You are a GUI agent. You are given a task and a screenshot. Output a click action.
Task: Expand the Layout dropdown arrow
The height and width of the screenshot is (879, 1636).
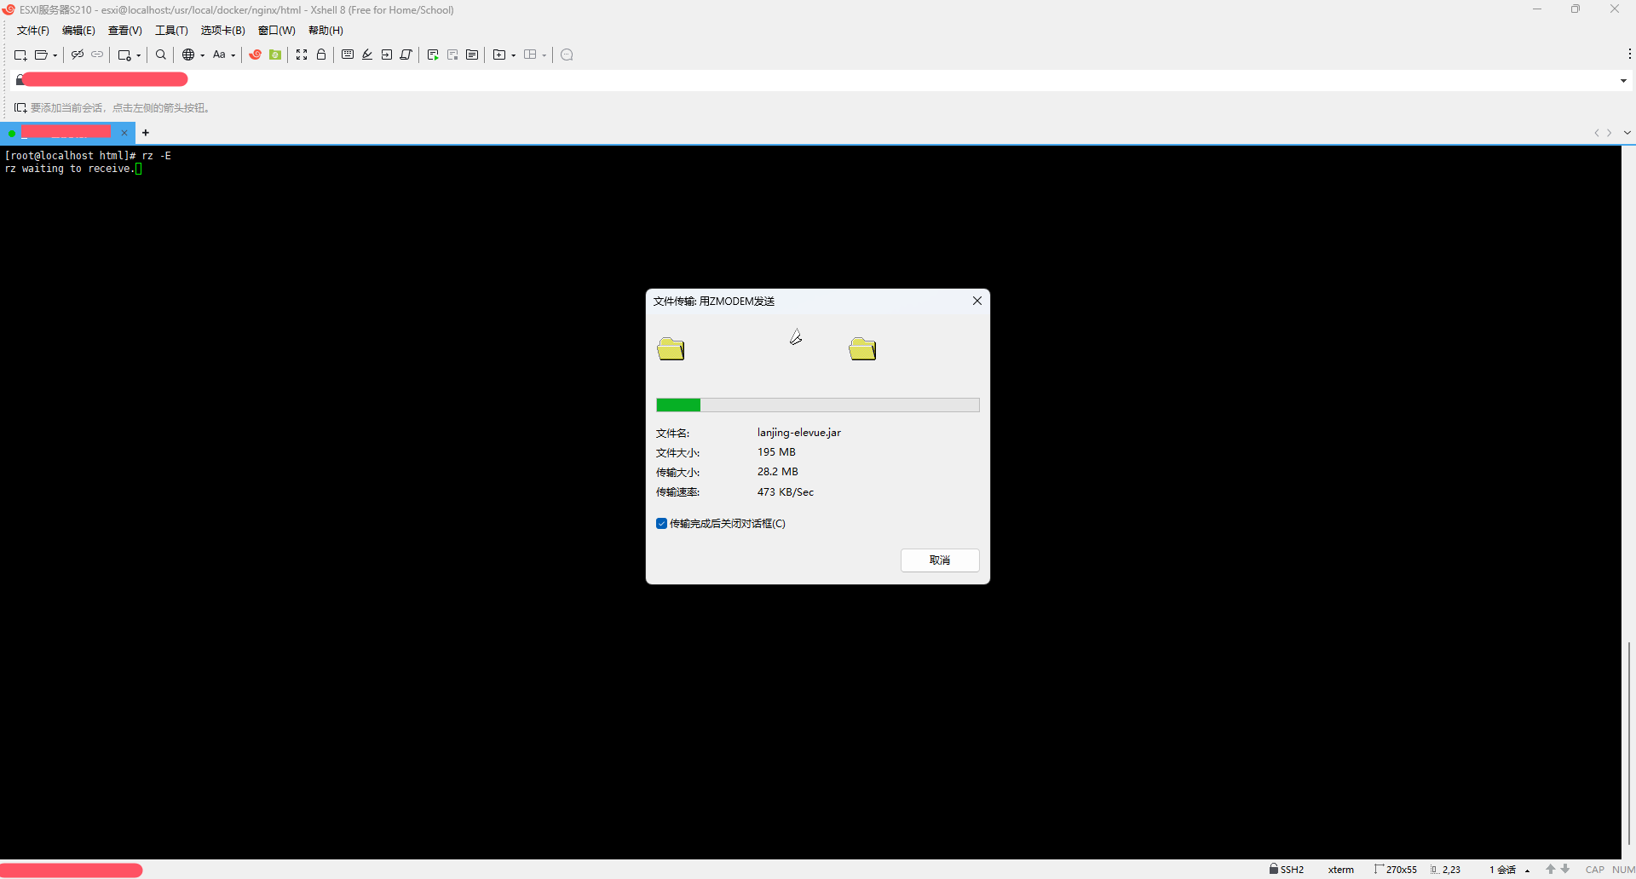click(544, 55)
